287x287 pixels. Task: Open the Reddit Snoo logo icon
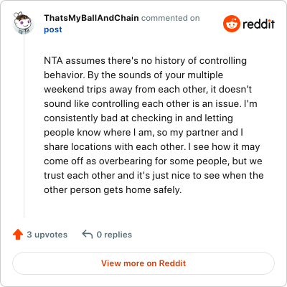click(231, 24)
